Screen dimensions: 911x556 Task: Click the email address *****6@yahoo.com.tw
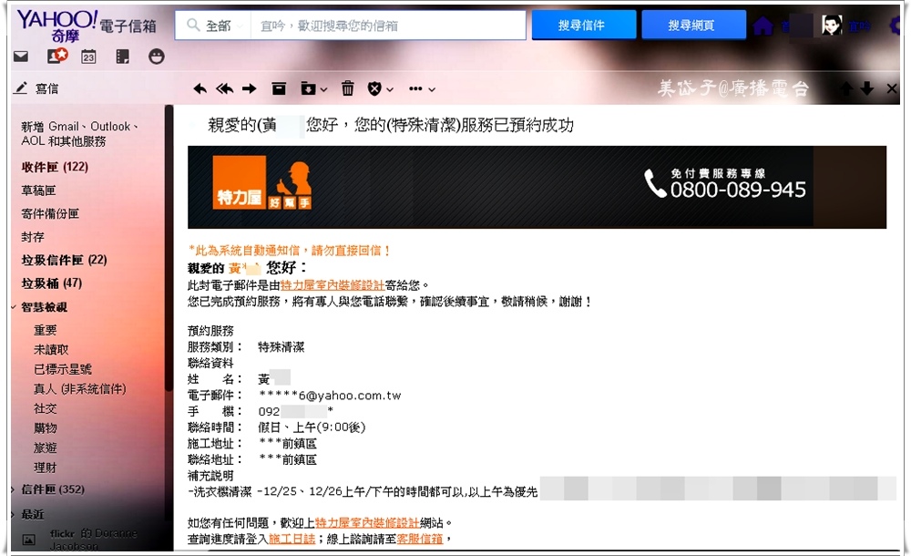[330, 396]
